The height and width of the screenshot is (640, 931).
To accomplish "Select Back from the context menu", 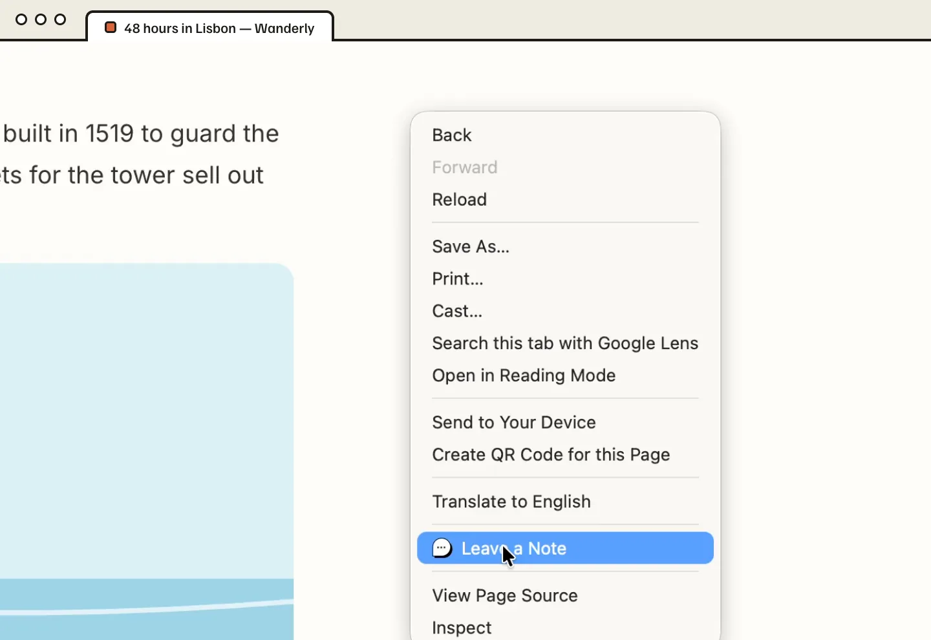I will pos(565,135).
